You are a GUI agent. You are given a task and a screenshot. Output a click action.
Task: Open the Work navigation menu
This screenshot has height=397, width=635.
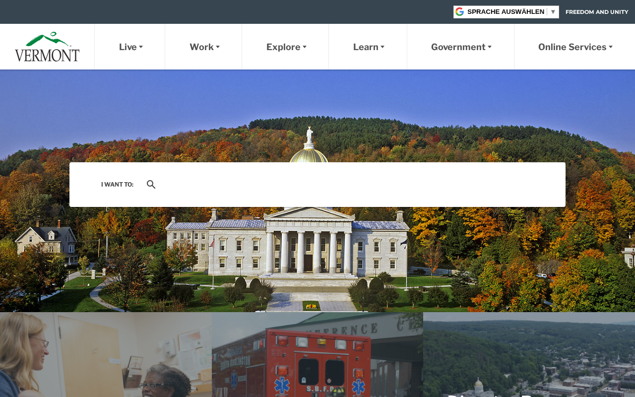(x=204, y=47)
